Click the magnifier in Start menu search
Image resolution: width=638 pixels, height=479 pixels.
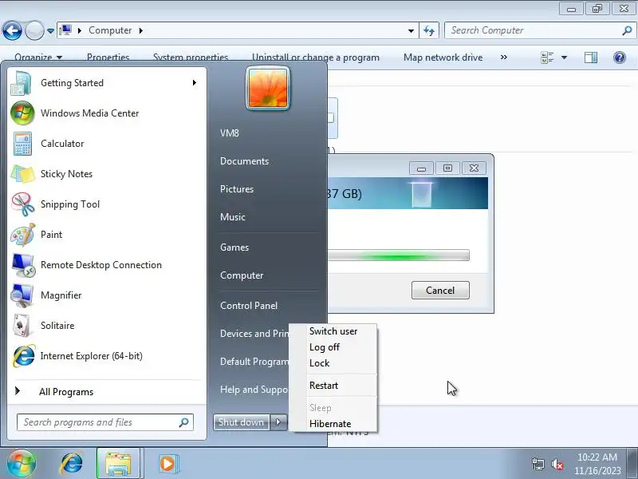coord(184,422)
